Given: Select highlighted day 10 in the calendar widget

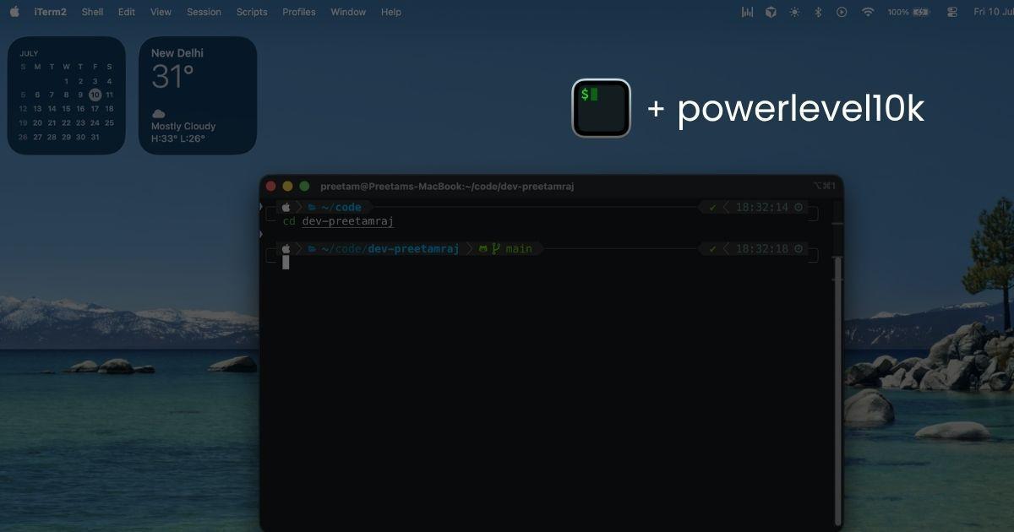Looking at the screenshot, I should pos(95,95).
